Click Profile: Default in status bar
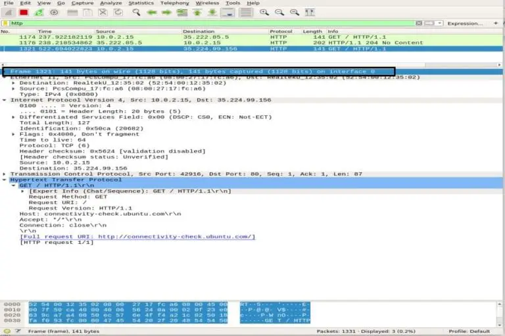 [469, 331]
